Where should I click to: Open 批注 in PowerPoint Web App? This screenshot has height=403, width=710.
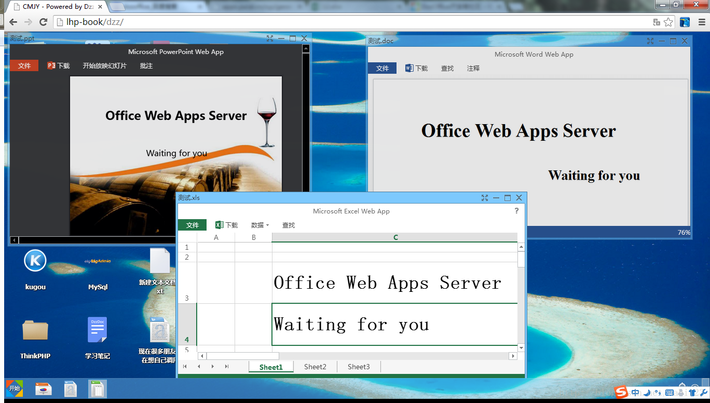146,66
